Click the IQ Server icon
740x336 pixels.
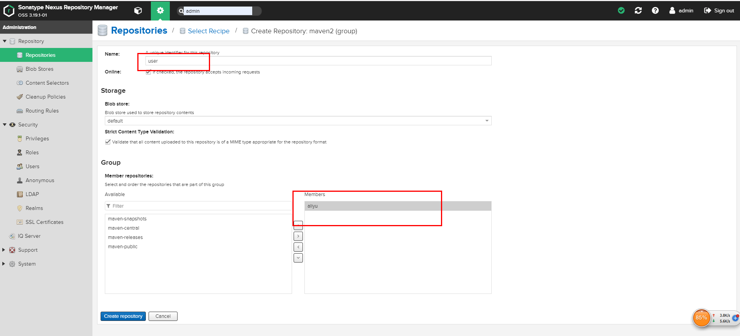12,236
